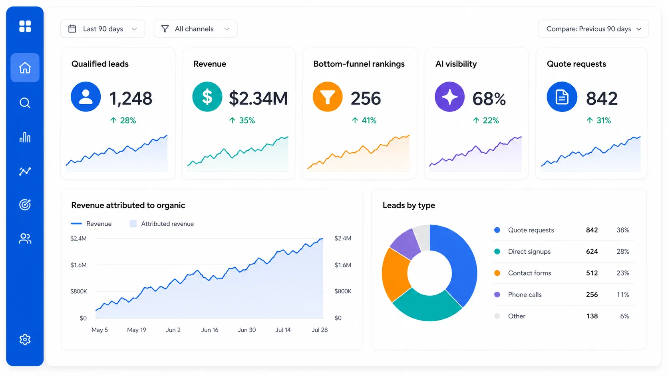This screenshot has height=376, width=668.
Task: Click the 1,248 leads value
Action: pos(131,98)
